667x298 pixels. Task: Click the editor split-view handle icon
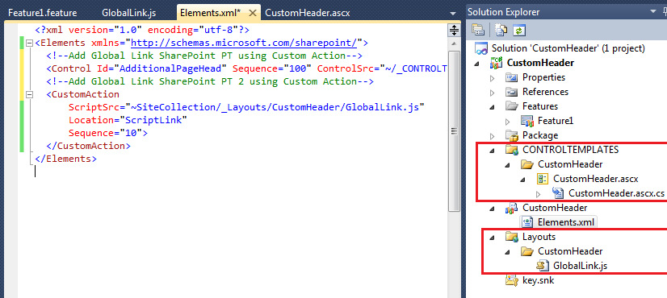tap(454, 30)
